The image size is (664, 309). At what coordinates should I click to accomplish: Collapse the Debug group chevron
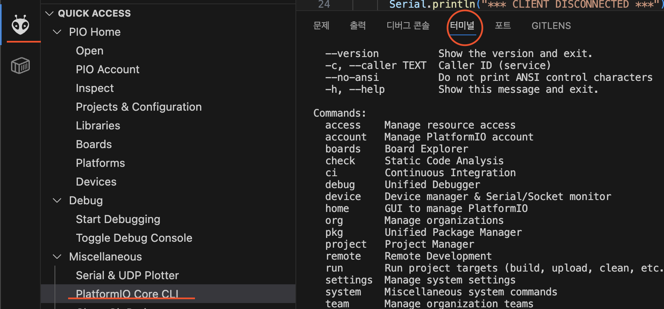point(57,200)
